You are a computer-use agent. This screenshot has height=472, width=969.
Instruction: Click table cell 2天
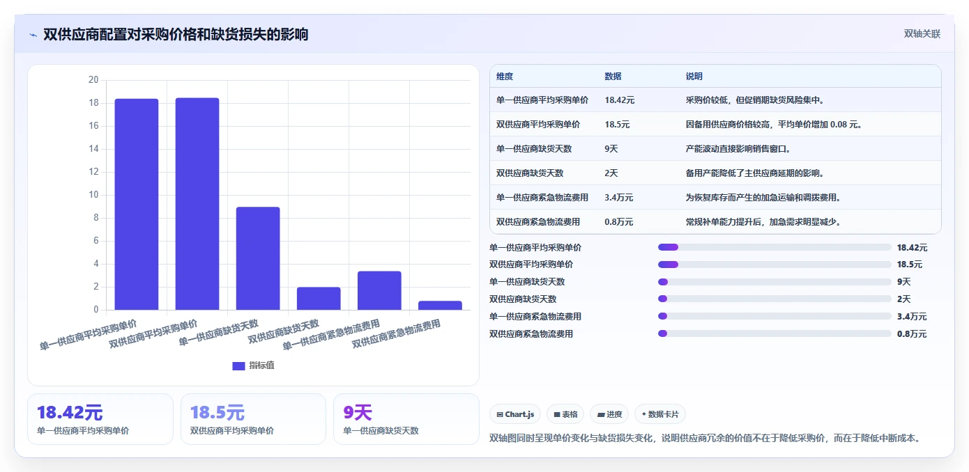[x=611, y=173]
